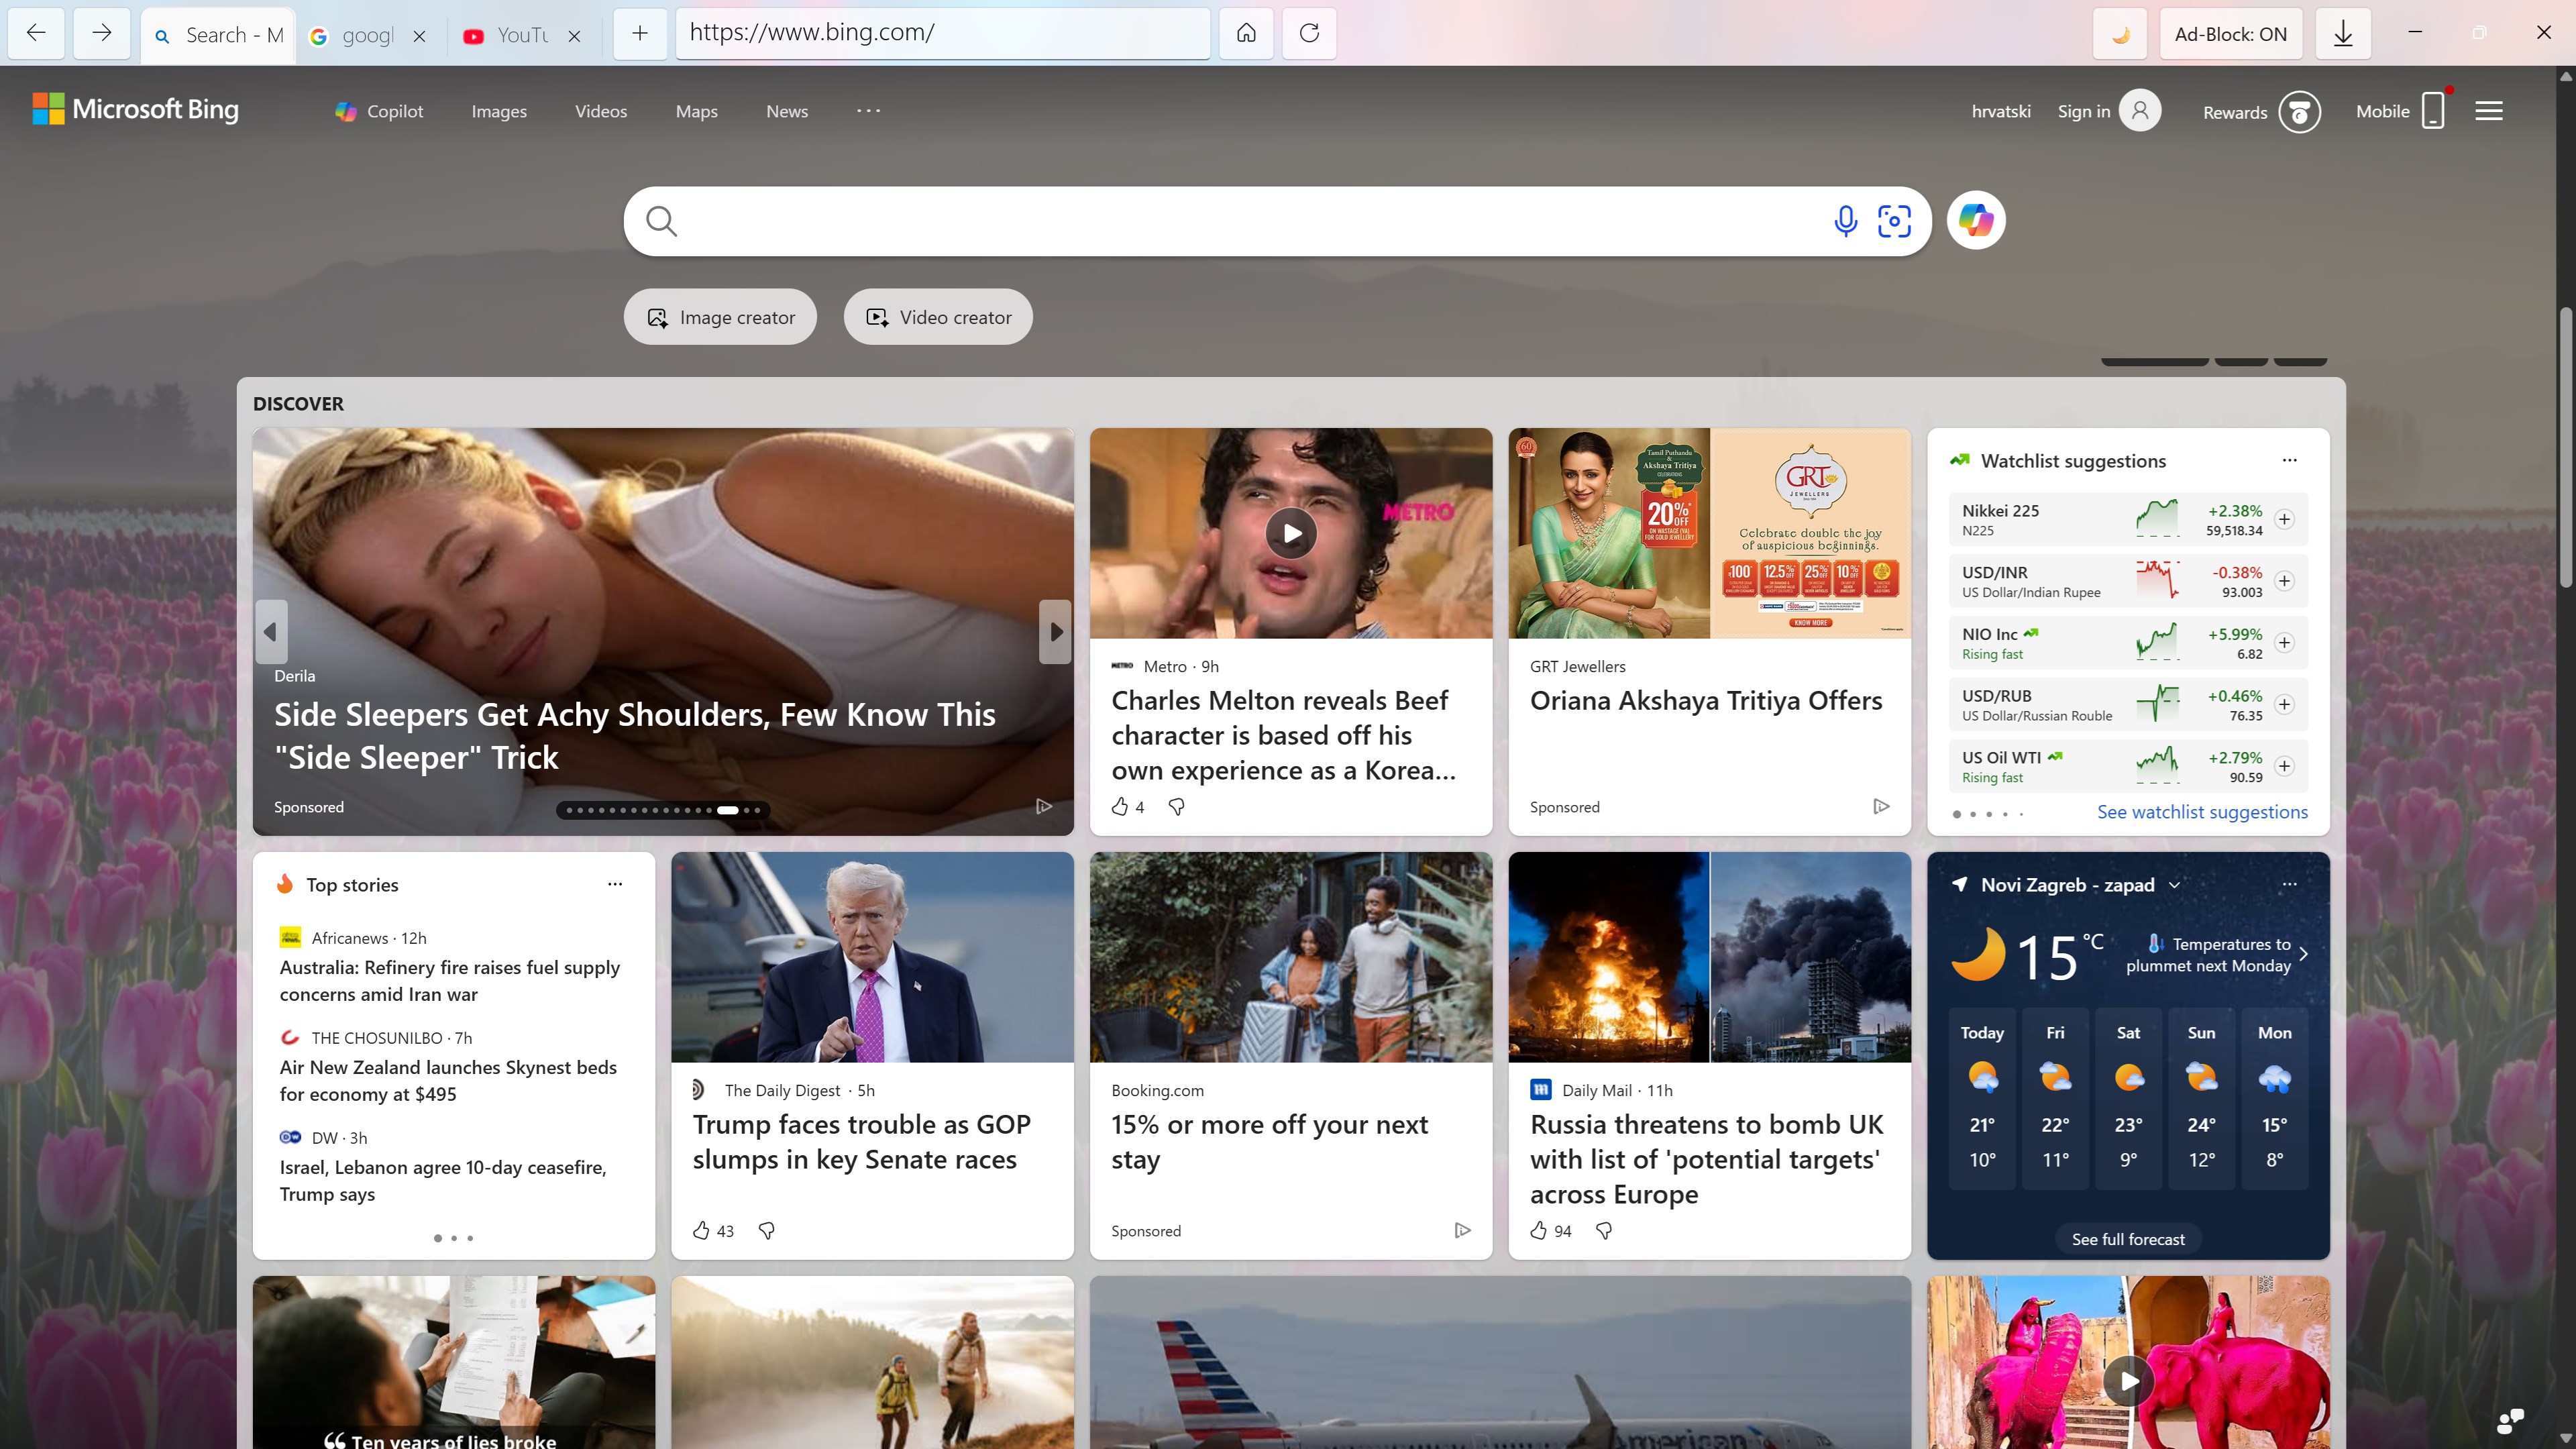This screenshot has width=2576, height=1449.
Task: Switch language to hrvatski
Action: click(2001, 111)
